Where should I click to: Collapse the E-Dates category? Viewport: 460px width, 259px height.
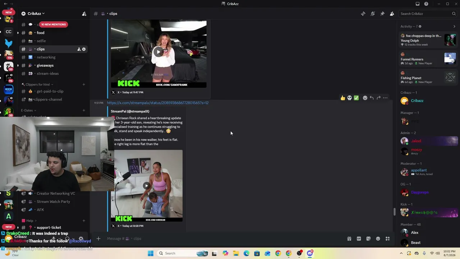[x=28, y=110]
